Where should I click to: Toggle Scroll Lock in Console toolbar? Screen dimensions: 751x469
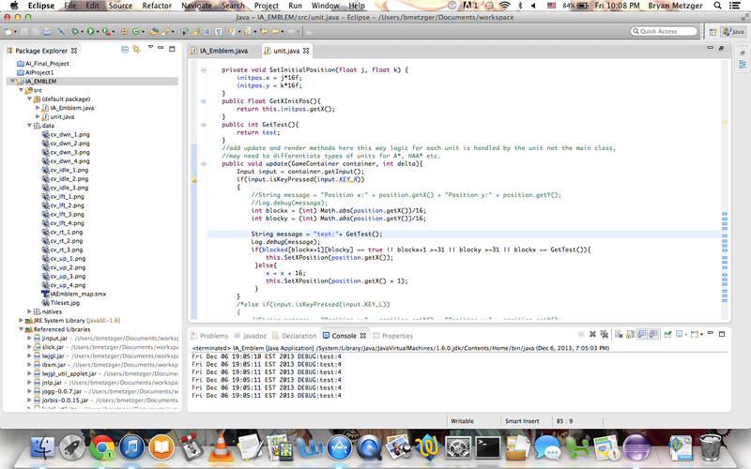[x=630, y=335]
